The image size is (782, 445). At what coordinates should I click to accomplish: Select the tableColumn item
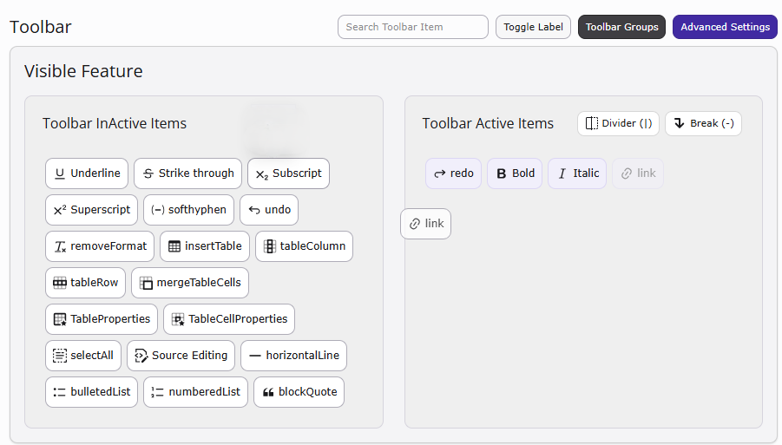[x=305, y=246]
